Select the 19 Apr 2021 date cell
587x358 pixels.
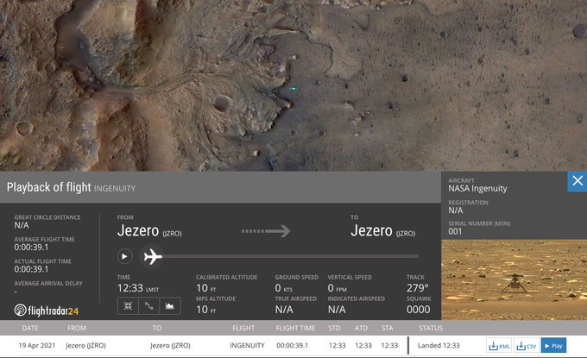[36, 346]
